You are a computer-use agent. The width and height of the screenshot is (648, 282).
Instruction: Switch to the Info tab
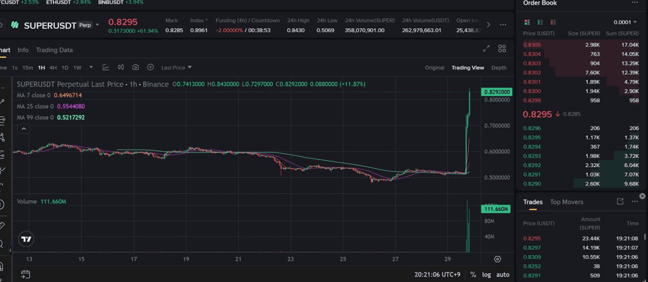(x=23, y=50)
